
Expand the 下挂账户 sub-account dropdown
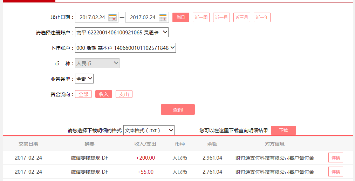125,48
